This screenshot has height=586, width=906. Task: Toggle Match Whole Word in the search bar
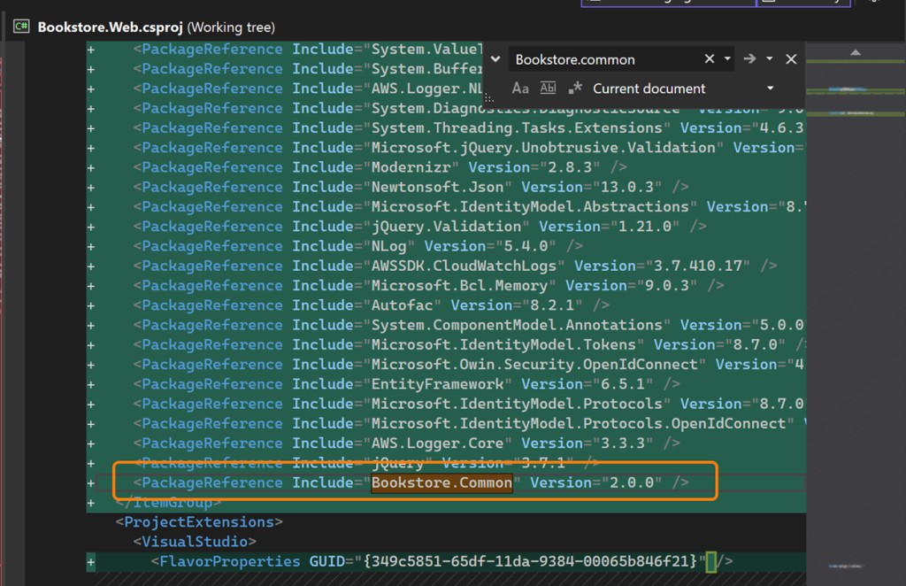click(x=549, y=89)
